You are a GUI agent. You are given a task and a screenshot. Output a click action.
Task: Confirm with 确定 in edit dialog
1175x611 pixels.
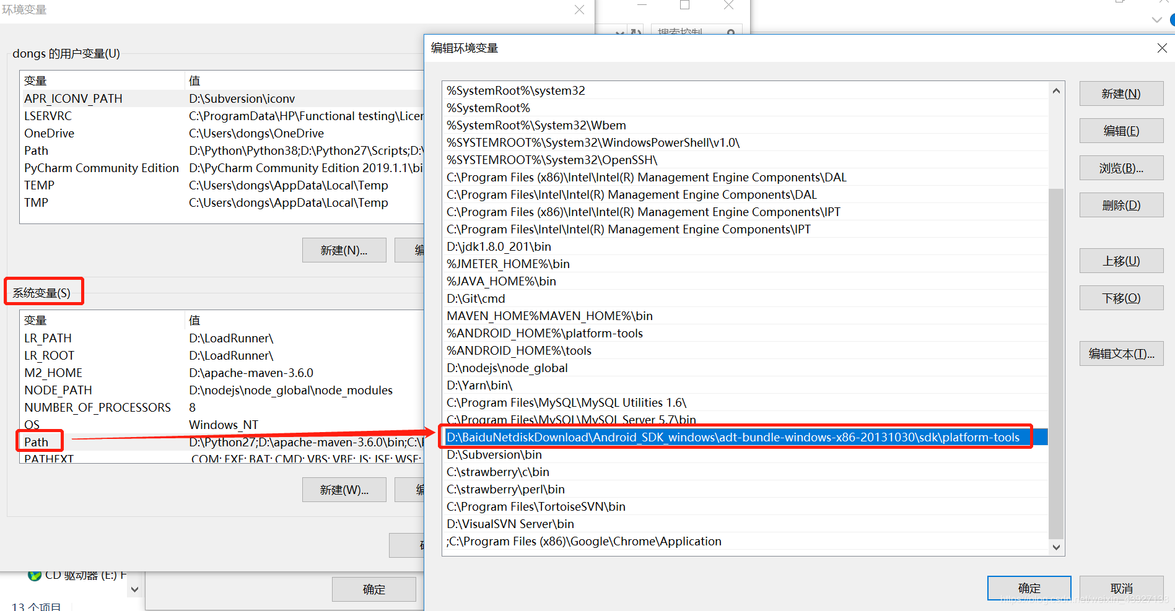point(1029,588)
